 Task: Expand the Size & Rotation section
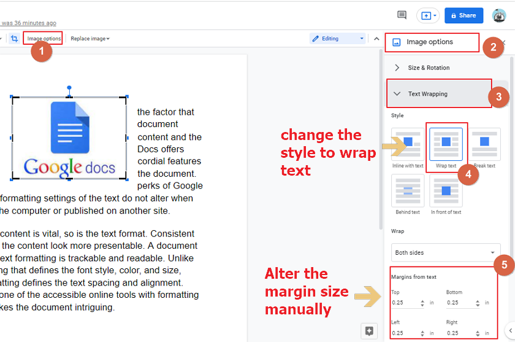pos(447,68)
